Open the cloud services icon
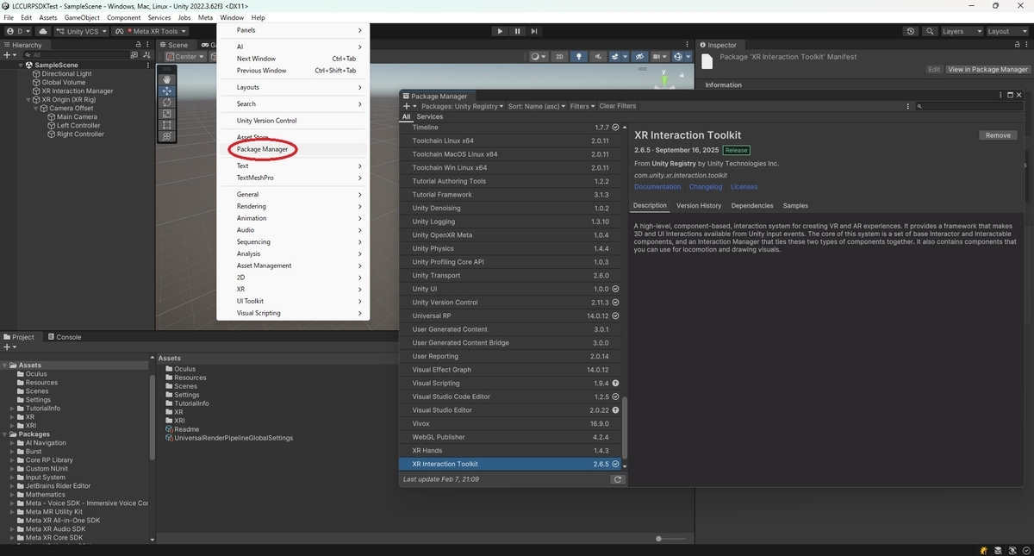1034x556 pixels. tap(43, 31)
